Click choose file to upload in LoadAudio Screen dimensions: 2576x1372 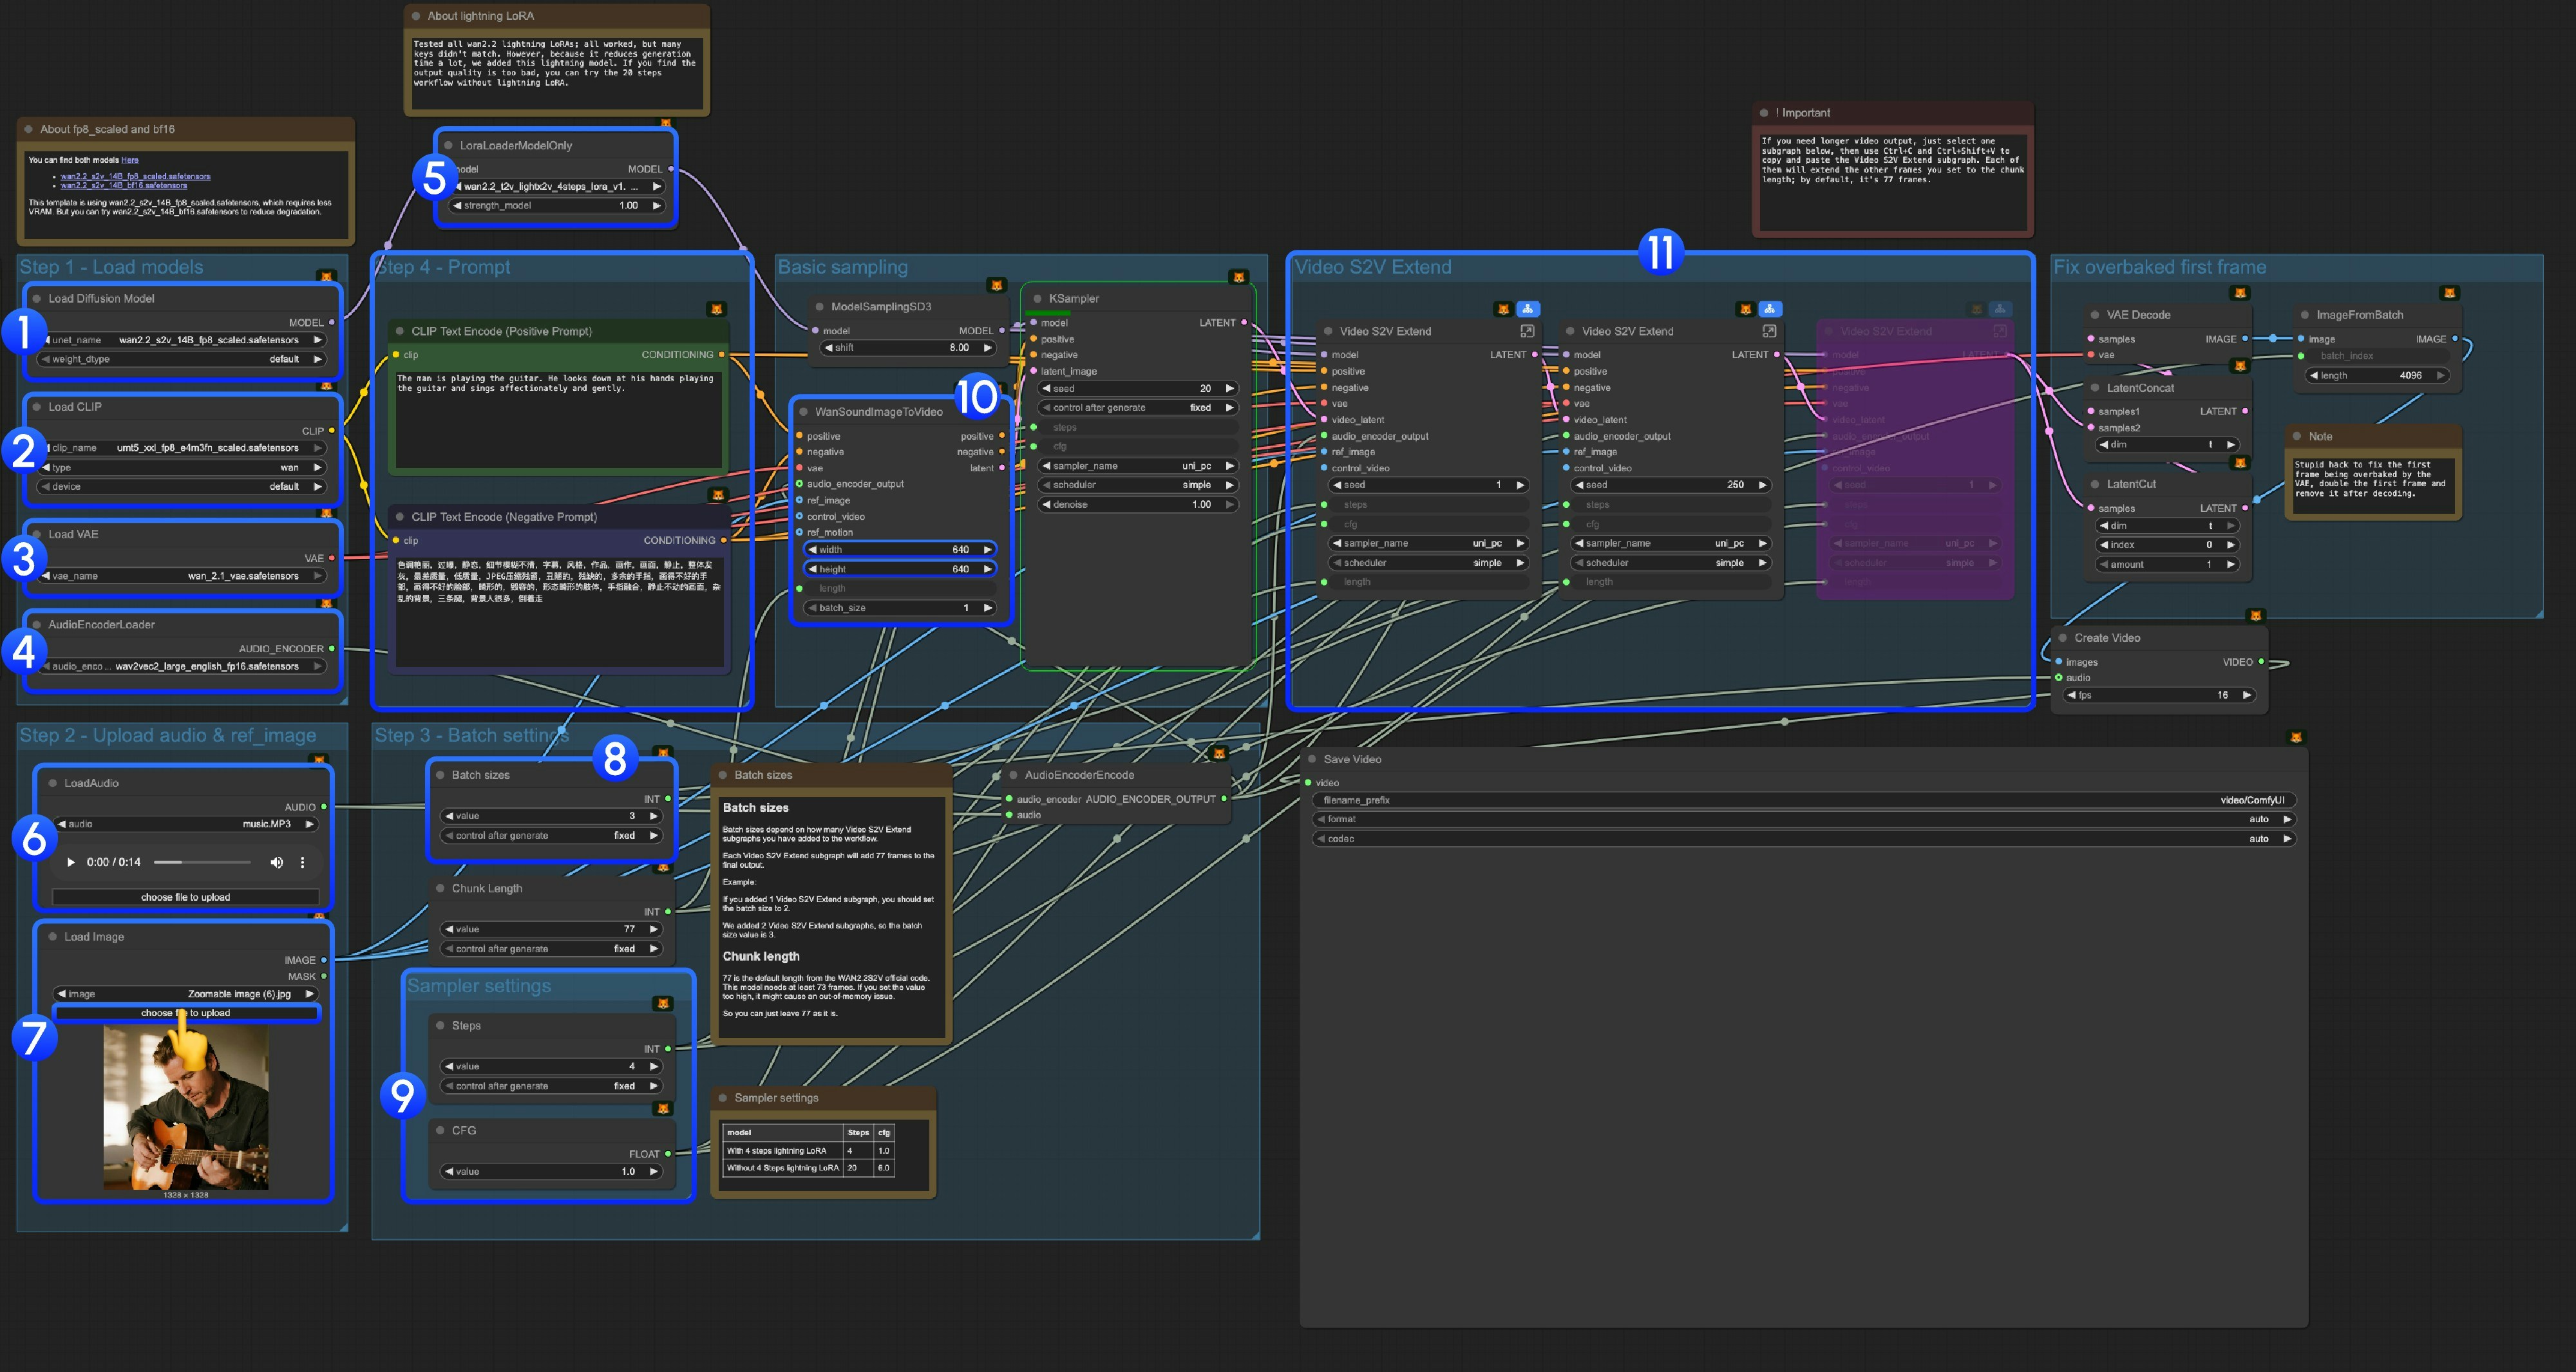coord(185,897)
